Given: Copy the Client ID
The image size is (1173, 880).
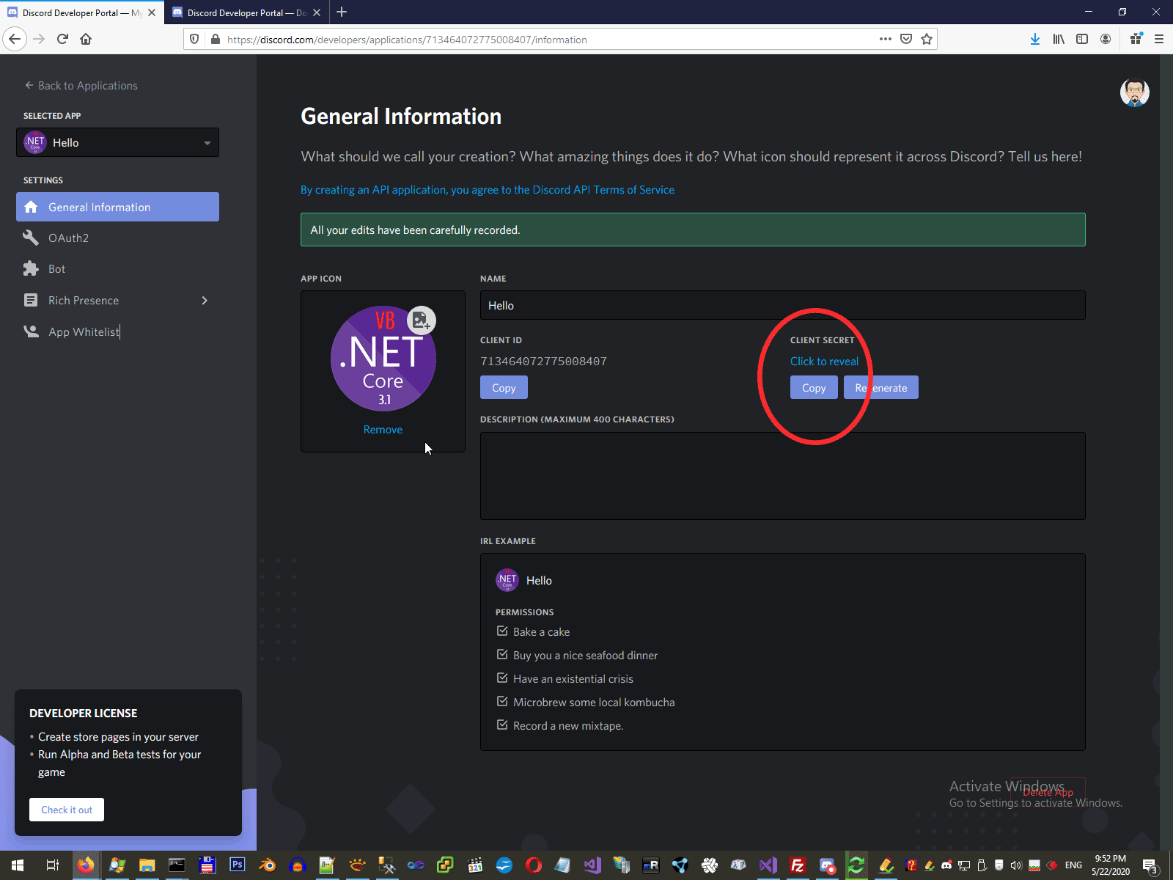Looking at the screenshot, I should click(504, 388).
